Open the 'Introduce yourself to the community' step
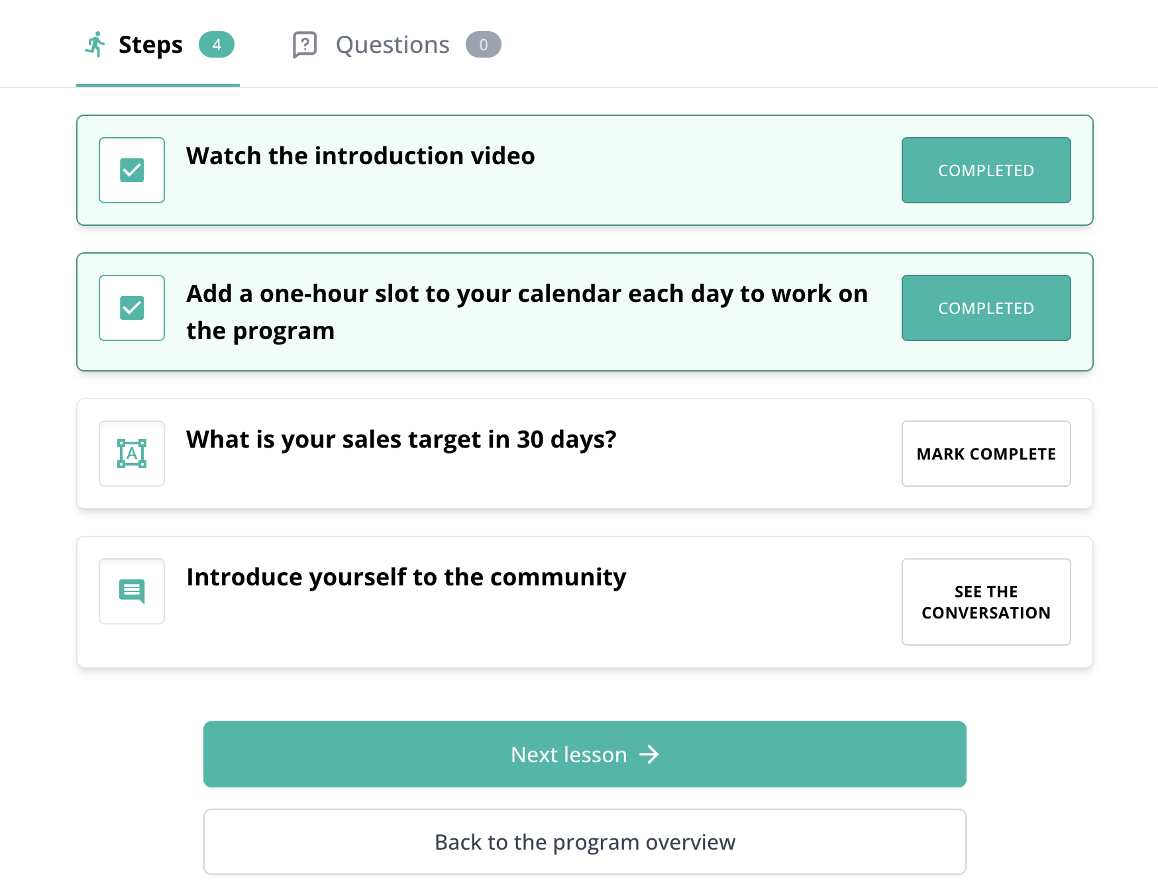 (406, 577)
